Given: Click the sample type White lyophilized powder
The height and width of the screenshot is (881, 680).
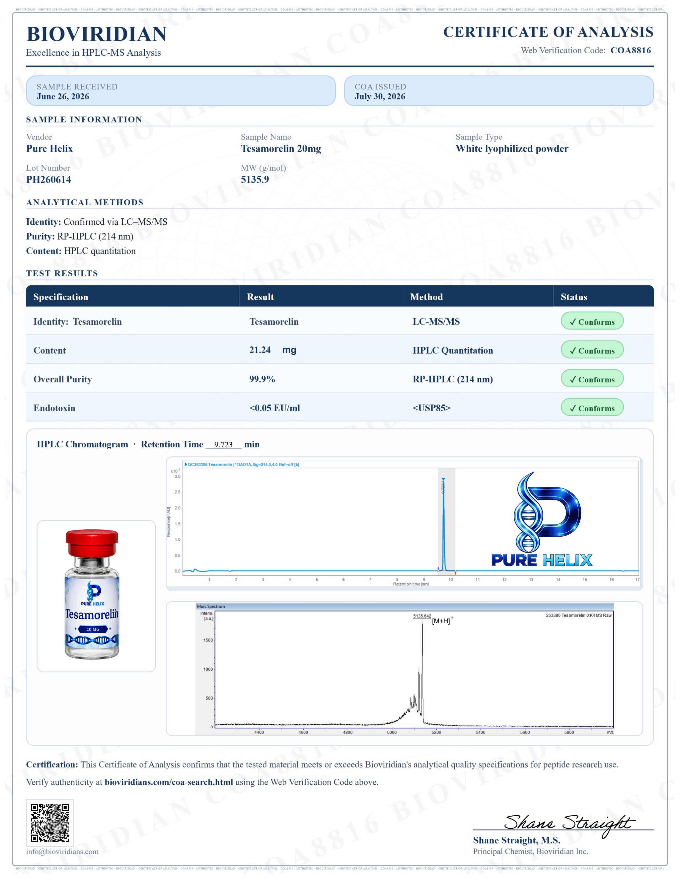Looking at the screenshot, I should point(512,149).
